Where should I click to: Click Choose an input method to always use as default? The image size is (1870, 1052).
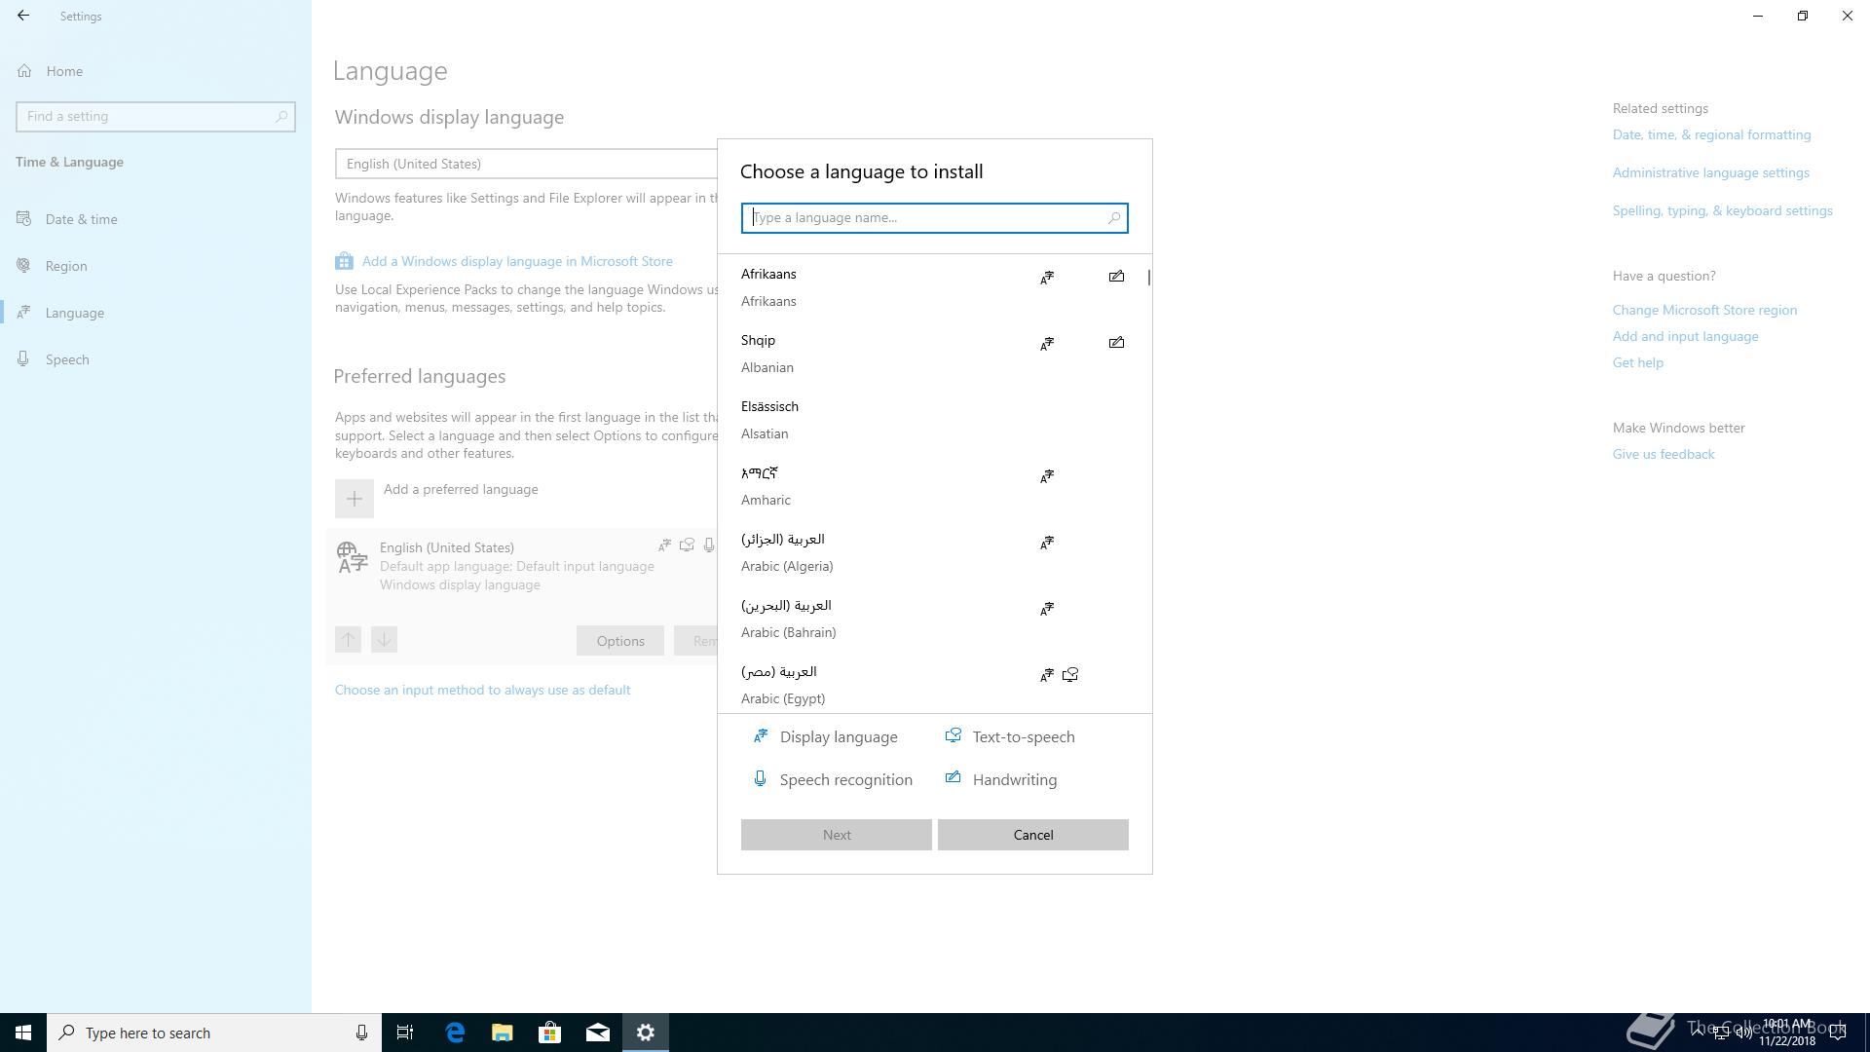pos(482,690)
